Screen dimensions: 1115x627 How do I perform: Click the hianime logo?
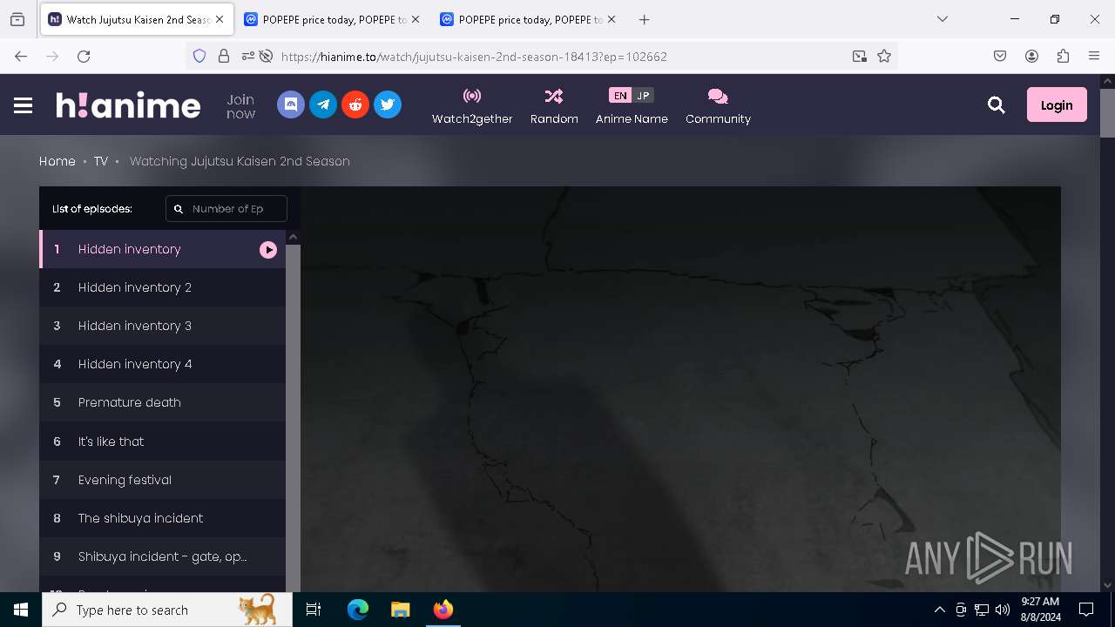click(128, 105)
